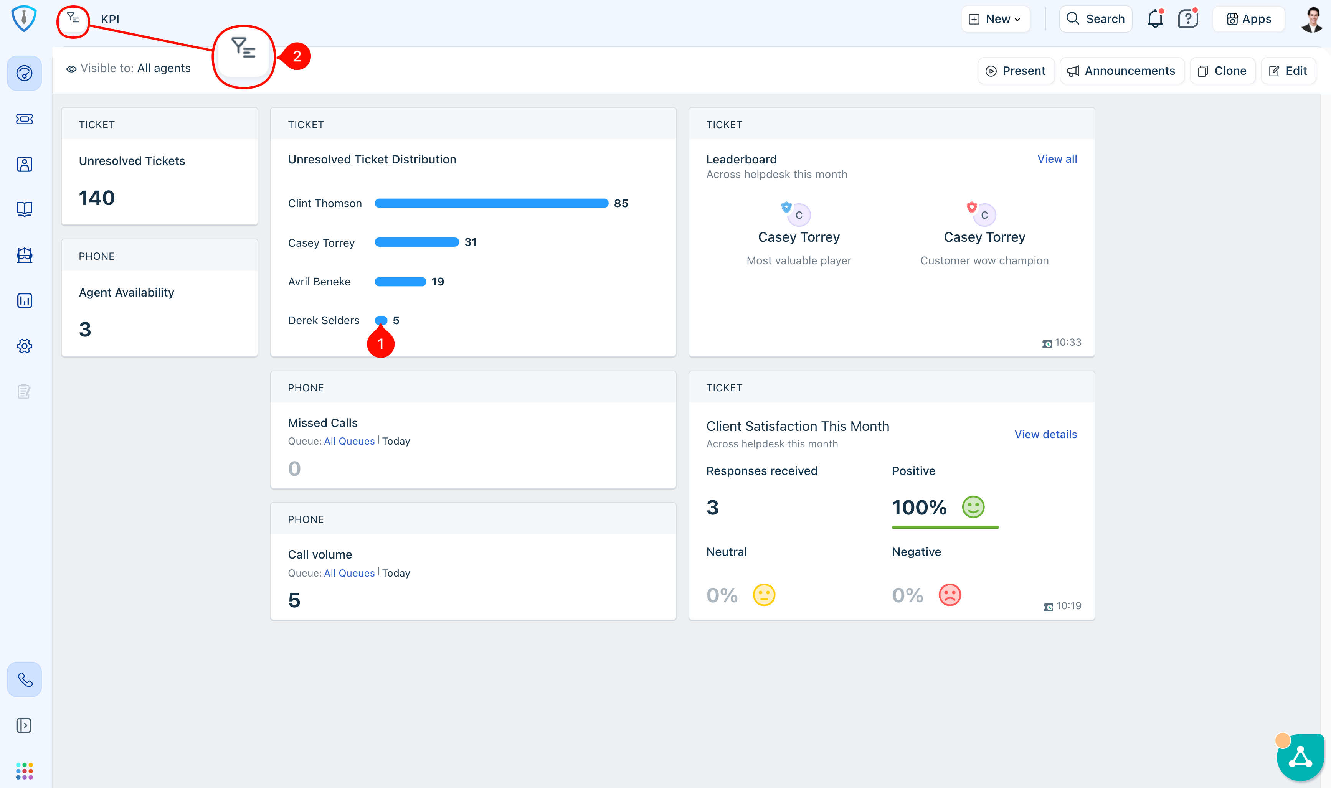Open the Admin settings gear icon
Screen dimensions: 1331x788
[x=25, y=346]
